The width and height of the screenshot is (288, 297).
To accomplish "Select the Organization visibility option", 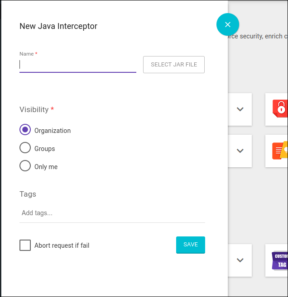I will [x=25, y=130].
